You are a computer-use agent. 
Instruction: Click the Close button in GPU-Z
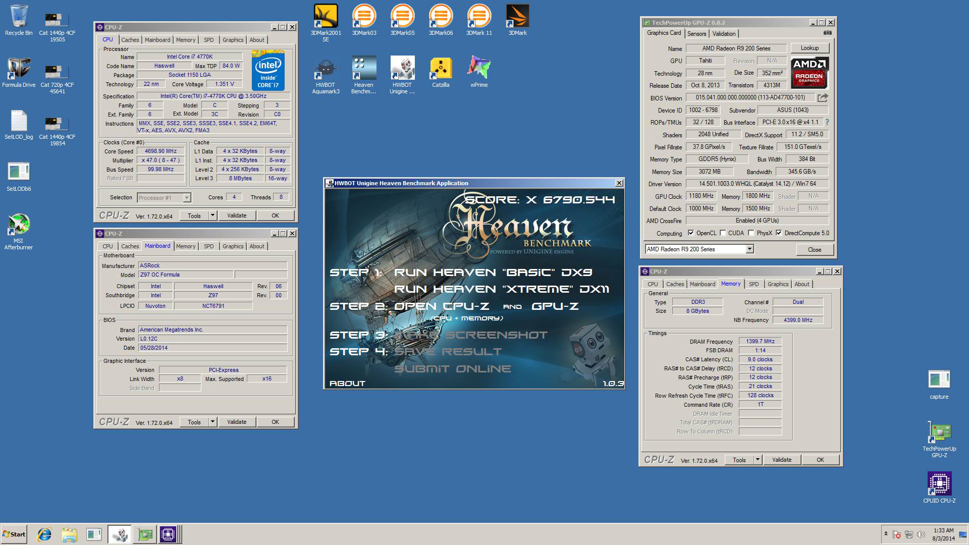[815, 249]
